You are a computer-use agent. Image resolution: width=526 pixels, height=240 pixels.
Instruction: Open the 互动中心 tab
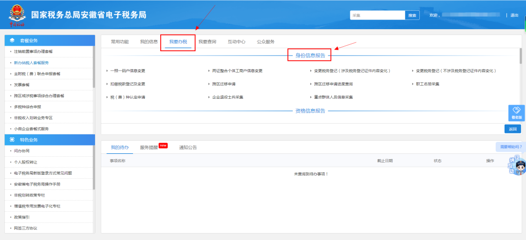click(x=236, y=42)
